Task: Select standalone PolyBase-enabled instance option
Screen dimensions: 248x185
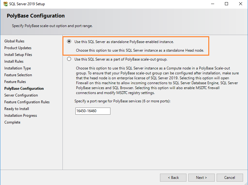Action: click(x=69, y=41)
